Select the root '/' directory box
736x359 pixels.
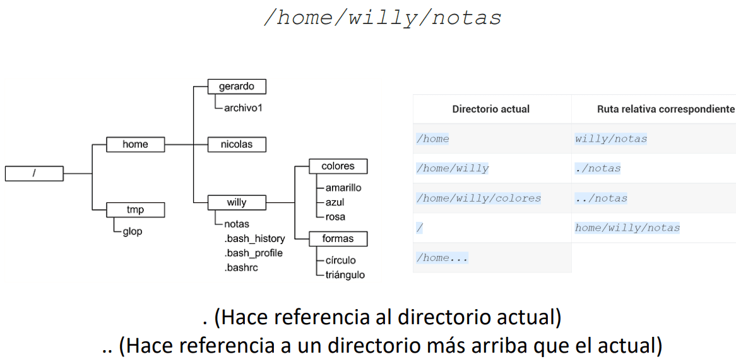34,173
